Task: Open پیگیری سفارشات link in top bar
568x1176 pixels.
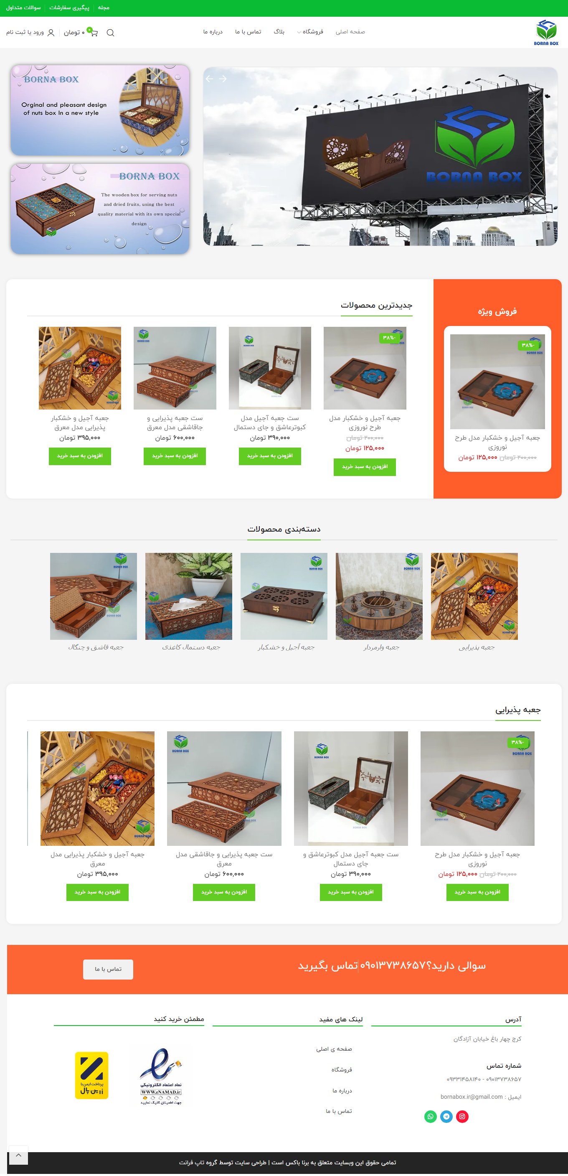Action: [69, 8]
